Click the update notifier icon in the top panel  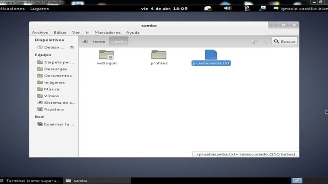208,8
